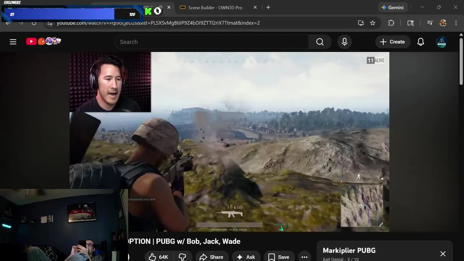The width and height of the screenshot is (464, 261).
Task: Open the more actions ellipsis under video
Action: [304, 257]
